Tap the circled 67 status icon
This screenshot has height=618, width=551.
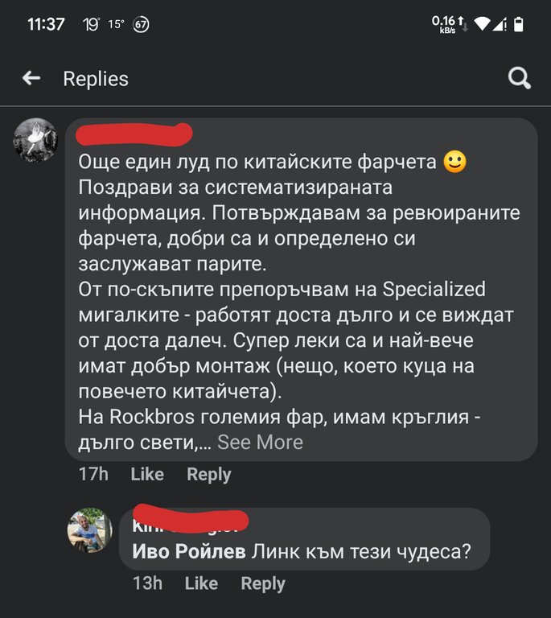[x=141, y=24]
